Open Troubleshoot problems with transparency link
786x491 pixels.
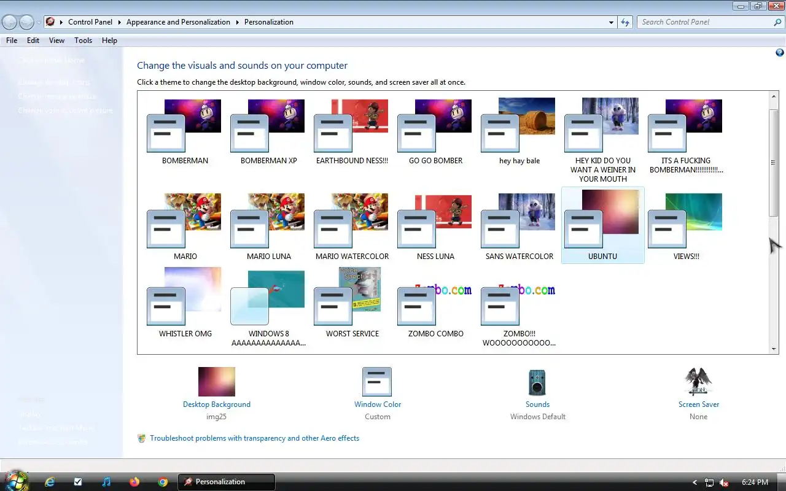coord(254,438)
